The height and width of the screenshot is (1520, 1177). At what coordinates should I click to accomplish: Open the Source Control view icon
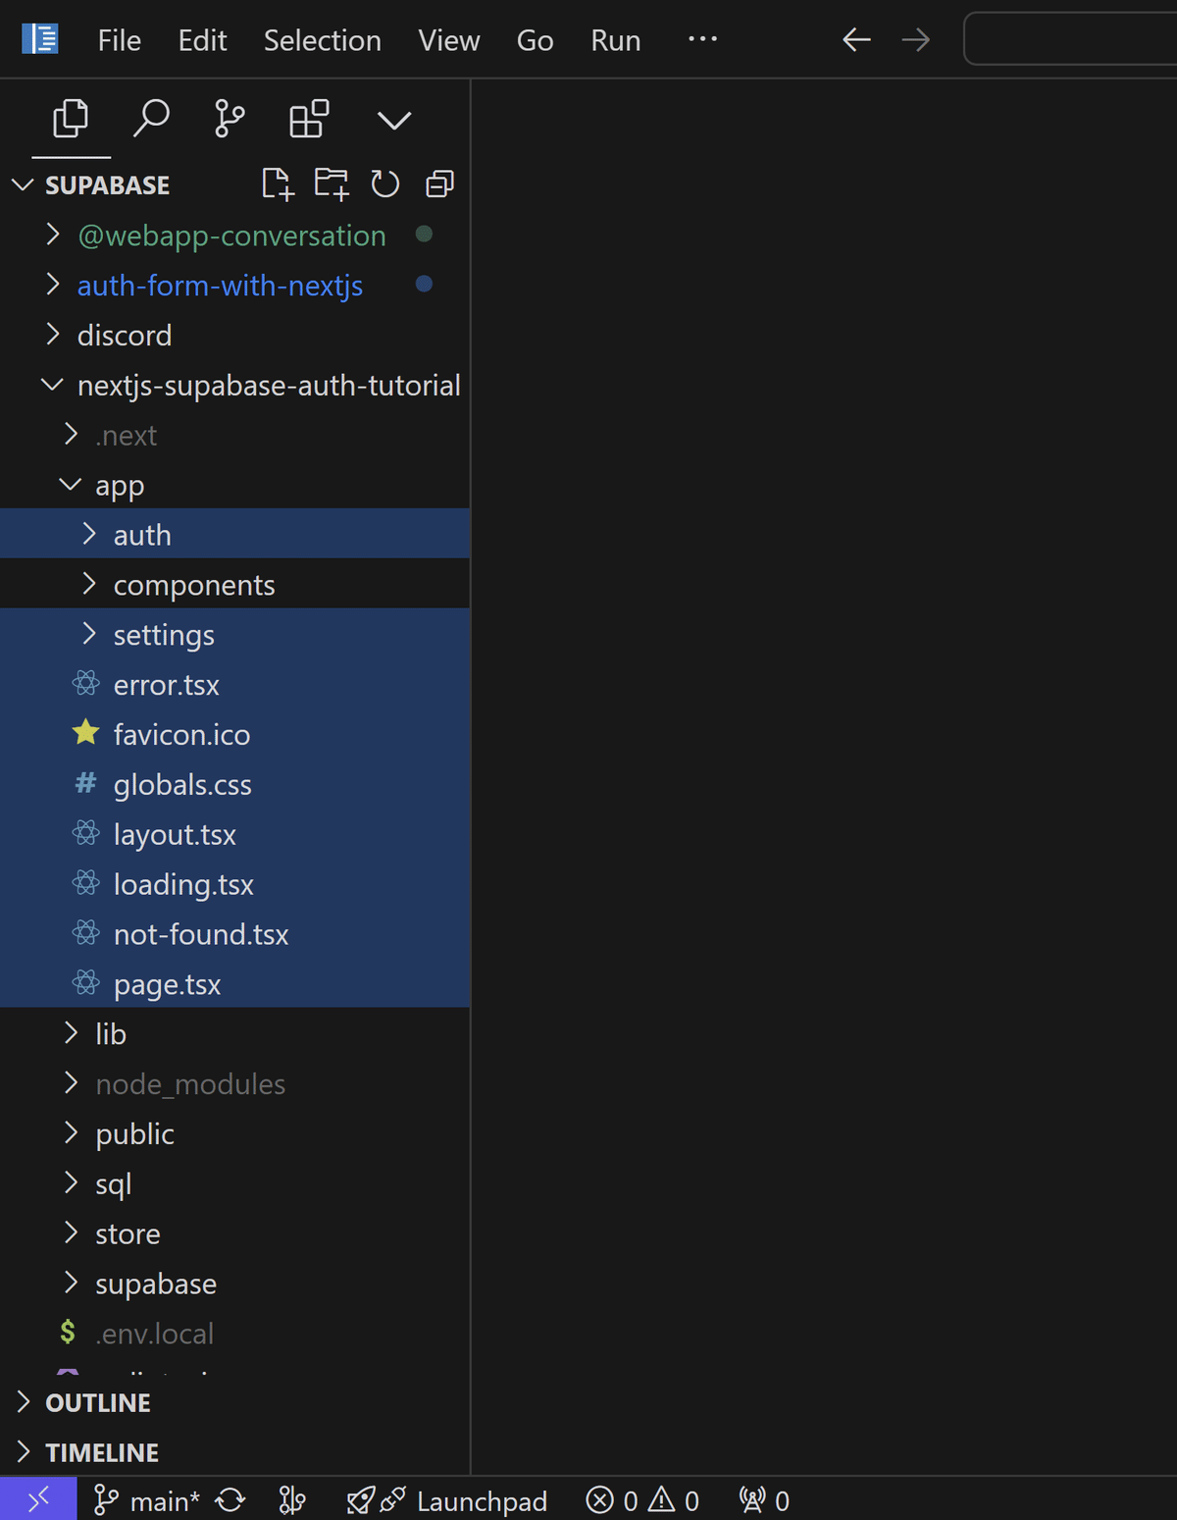point(230,120)
